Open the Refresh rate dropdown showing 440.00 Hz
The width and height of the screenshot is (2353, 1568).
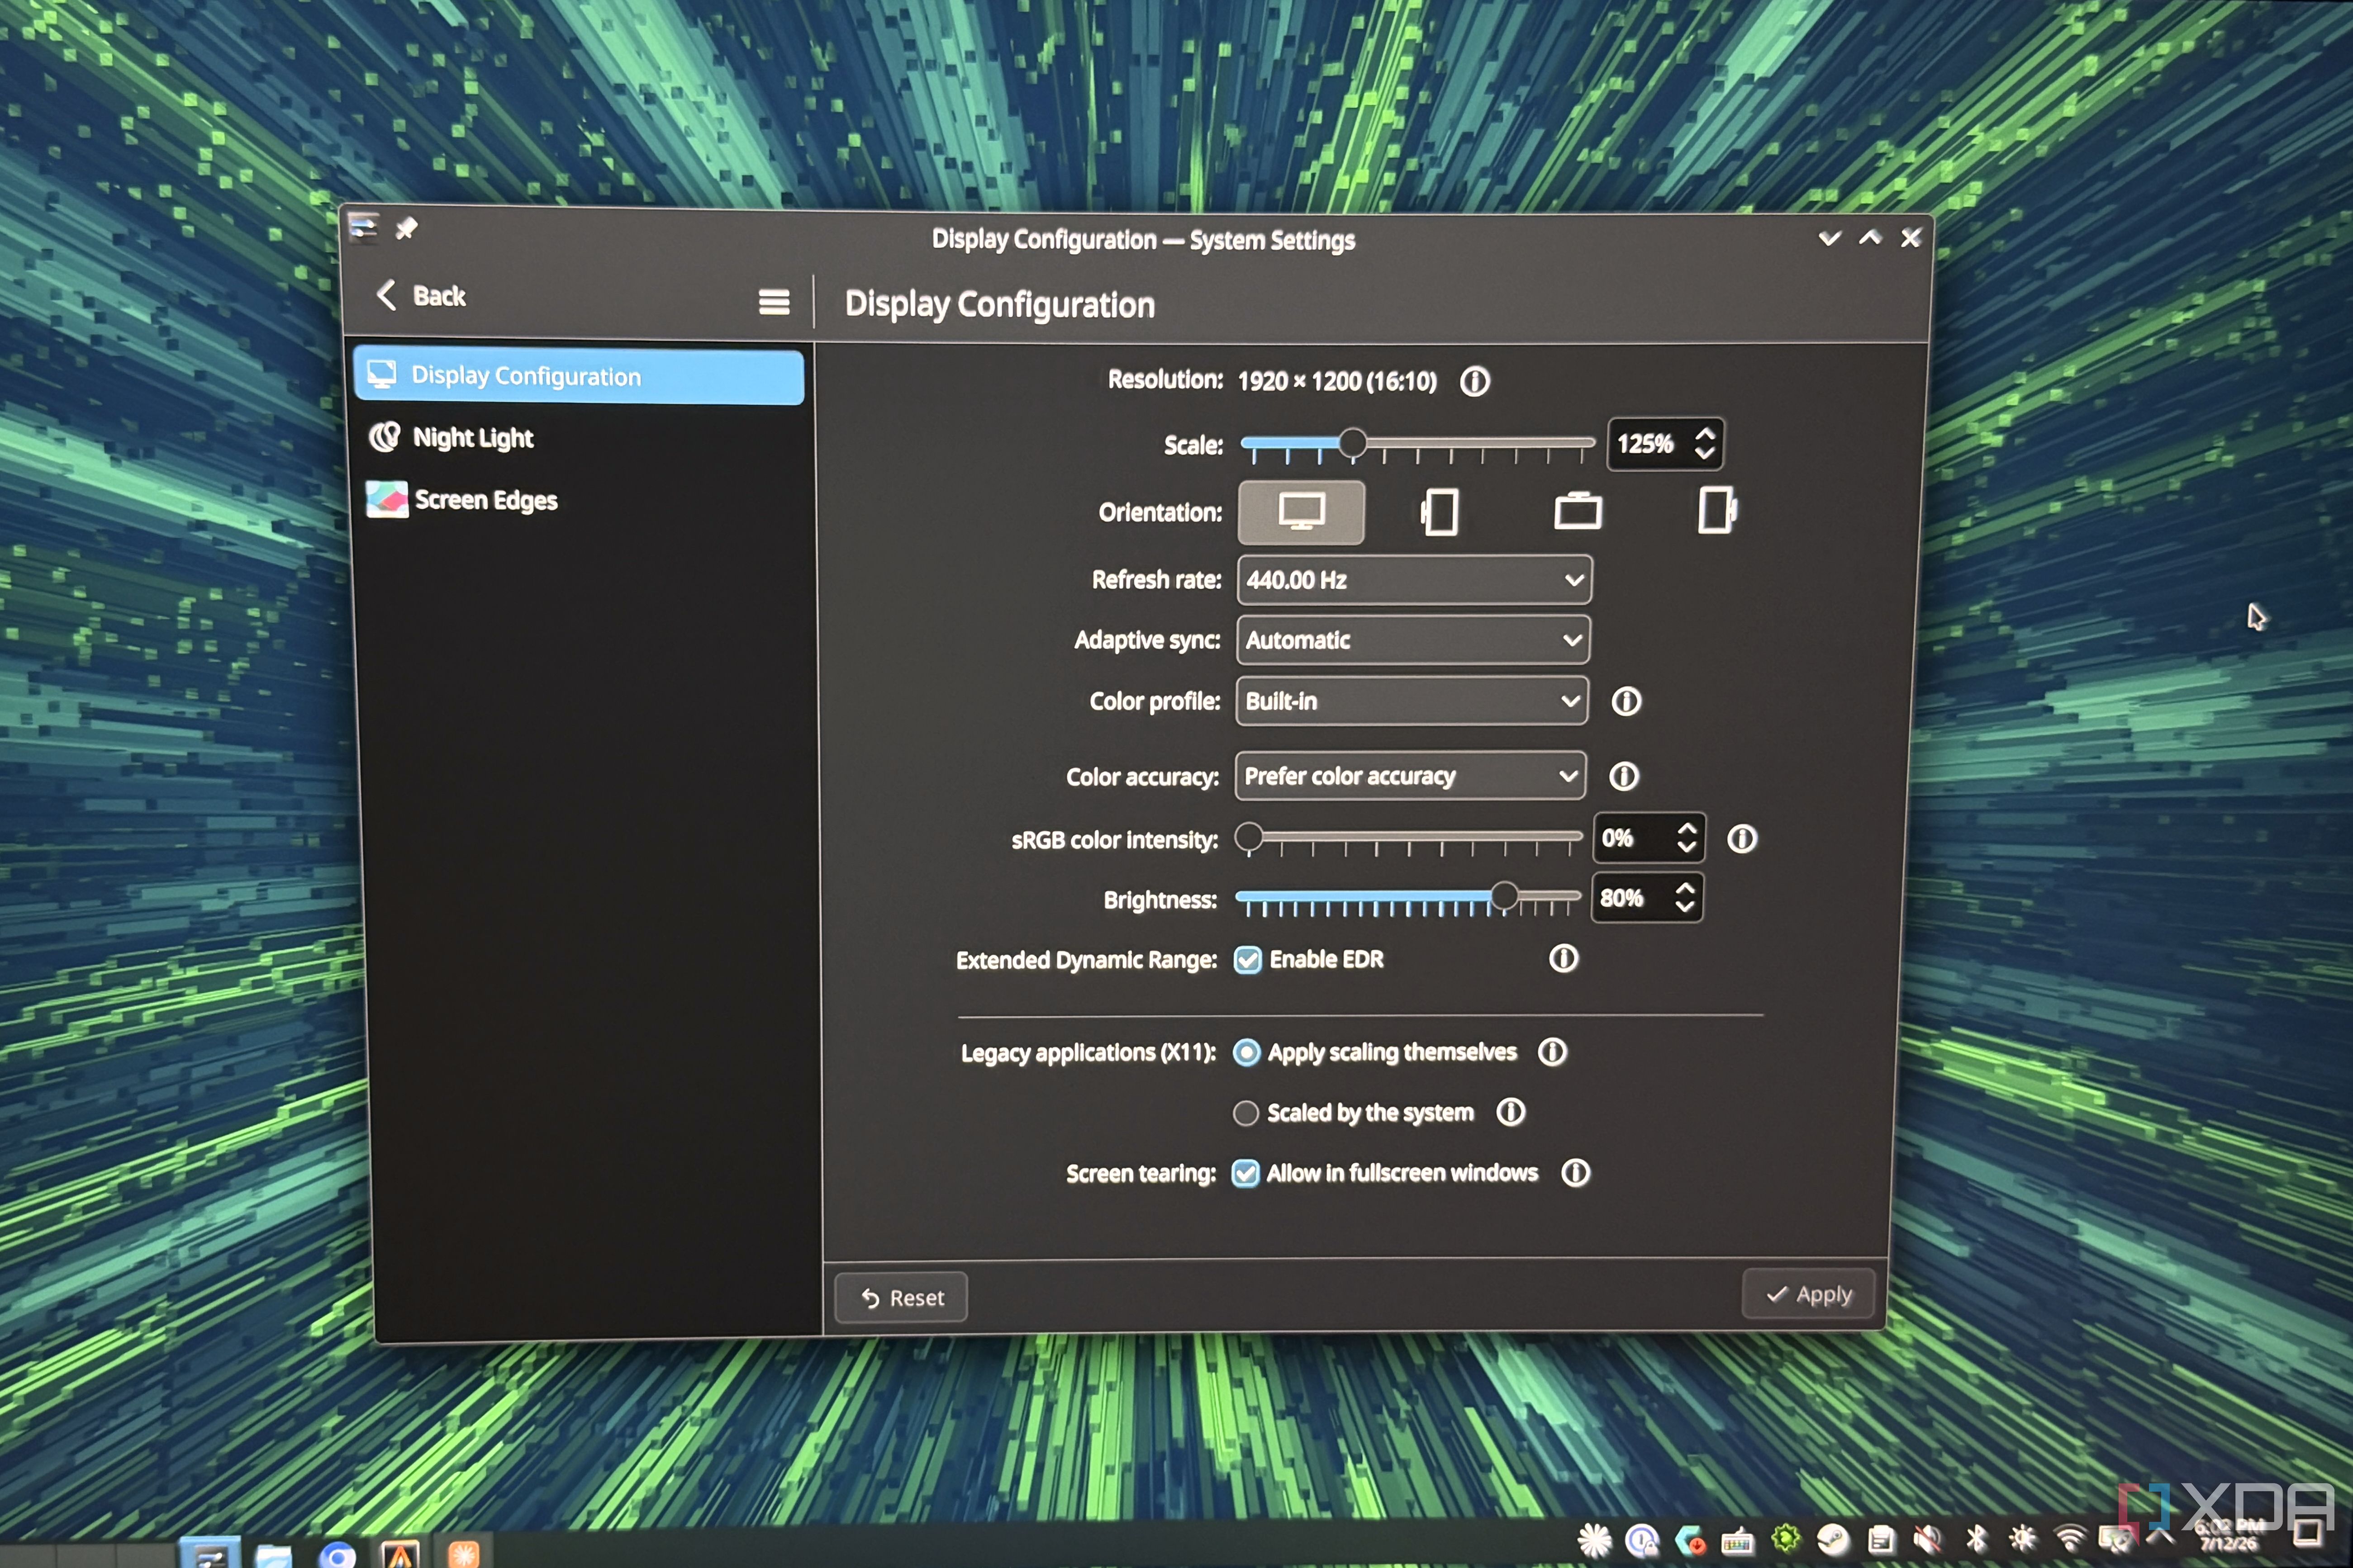pos(1414,580)
